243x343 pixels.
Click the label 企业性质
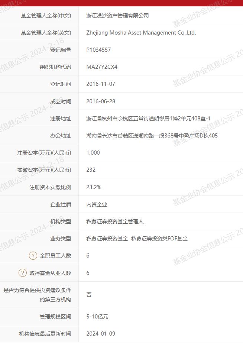point(61,204)
